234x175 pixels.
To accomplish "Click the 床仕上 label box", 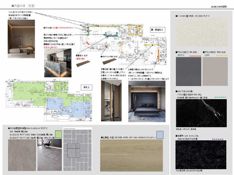I will (x=87, y=87).
